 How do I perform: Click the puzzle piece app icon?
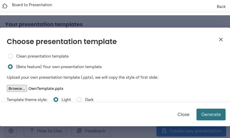pos(5,6)
